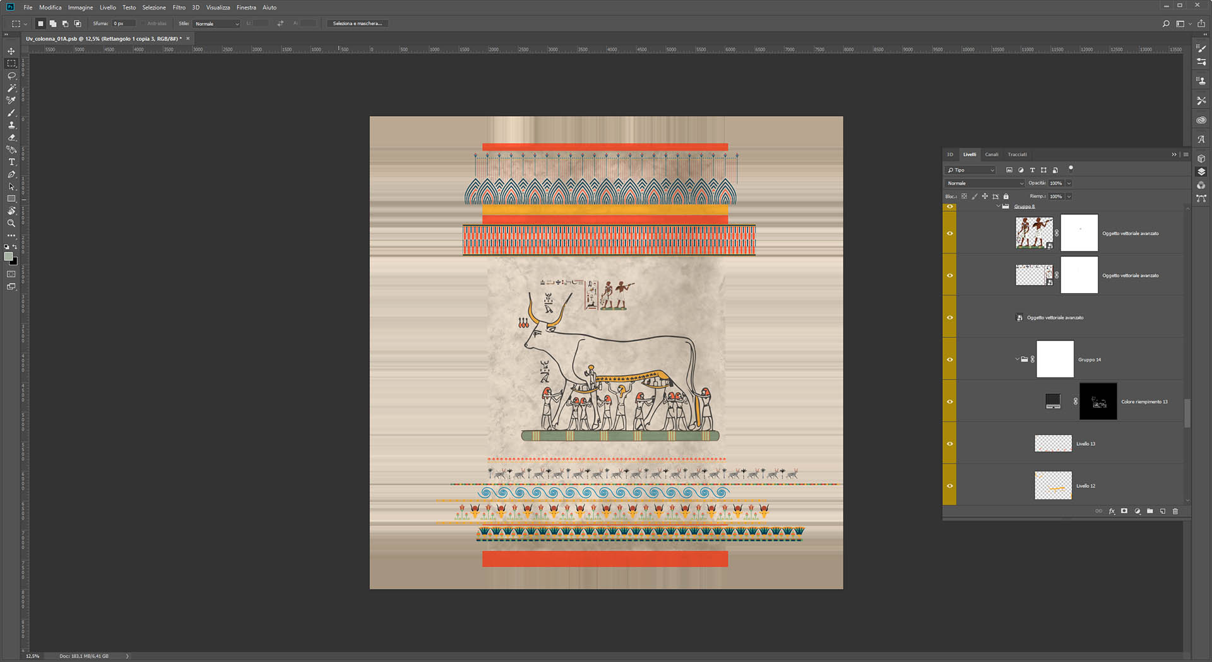Collapse the Gruppo 8 folder
1212x662 pixels.
click(998, 207)
